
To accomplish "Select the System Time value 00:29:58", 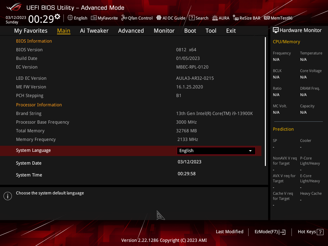I will point(187,174).
